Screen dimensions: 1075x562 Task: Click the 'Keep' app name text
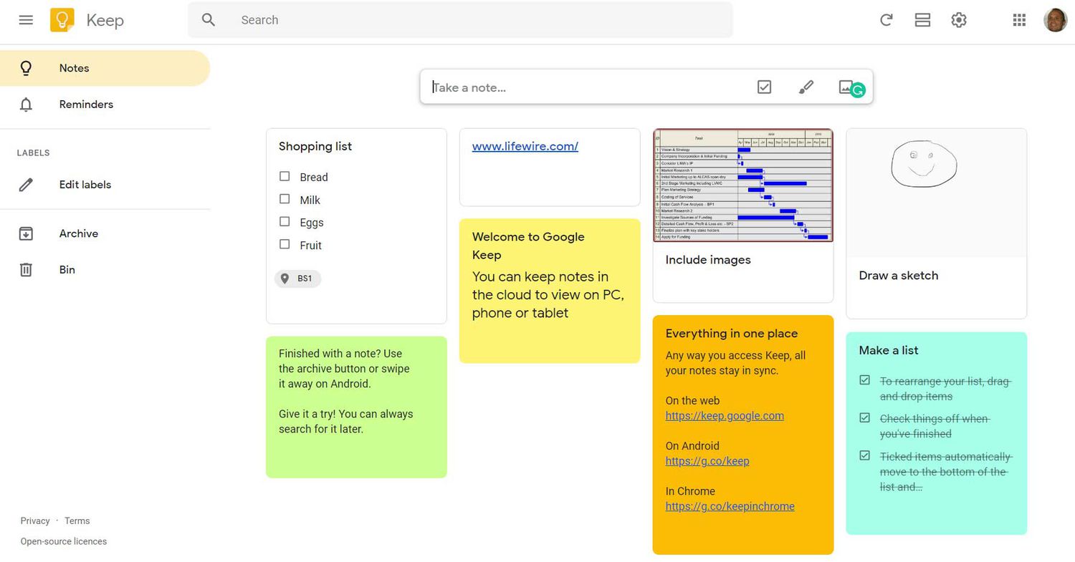(105, 20)
